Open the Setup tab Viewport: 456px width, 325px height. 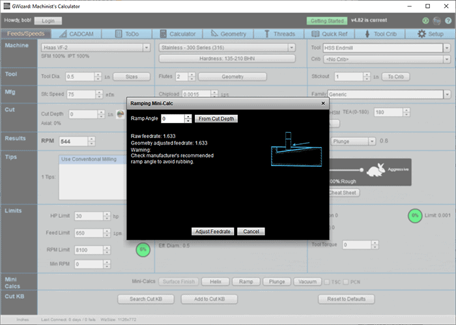(431, 34)
